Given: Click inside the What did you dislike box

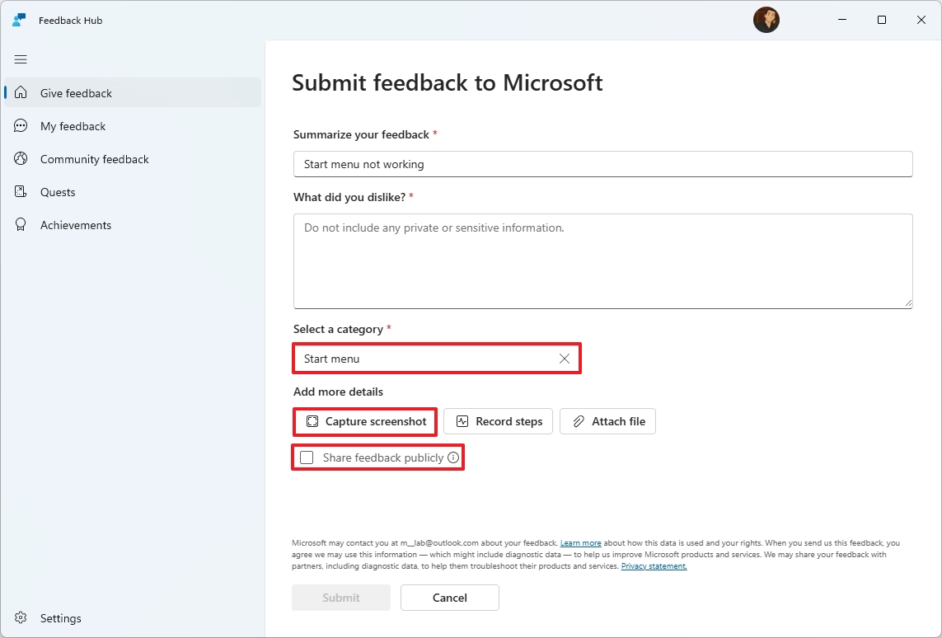Looking at the screenshot, I should 602,260.
